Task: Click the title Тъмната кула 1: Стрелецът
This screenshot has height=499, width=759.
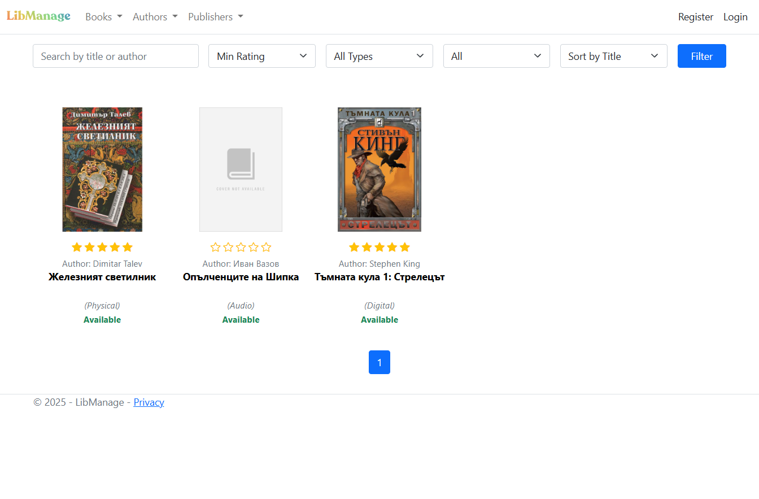Action: 380,277
